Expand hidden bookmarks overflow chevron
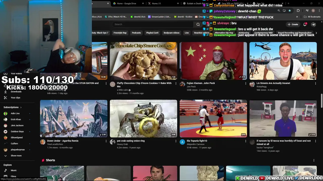Screen dimensions: 323x181 click(297, 17)
